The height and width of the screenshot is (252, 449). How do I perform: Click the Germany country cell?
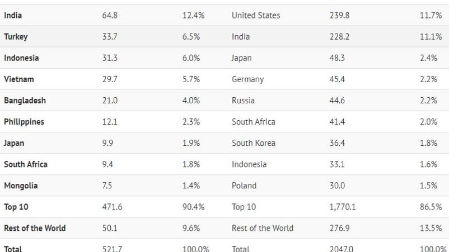(247, 79)
